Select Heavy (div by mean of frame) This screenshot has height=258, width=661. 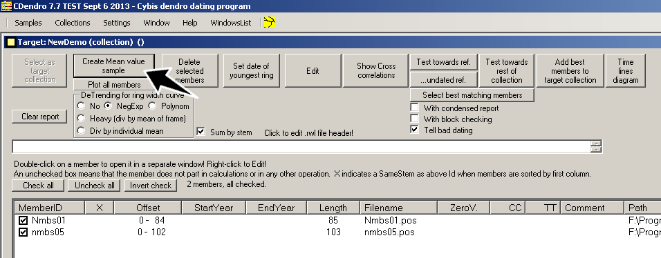click(82, 119)
